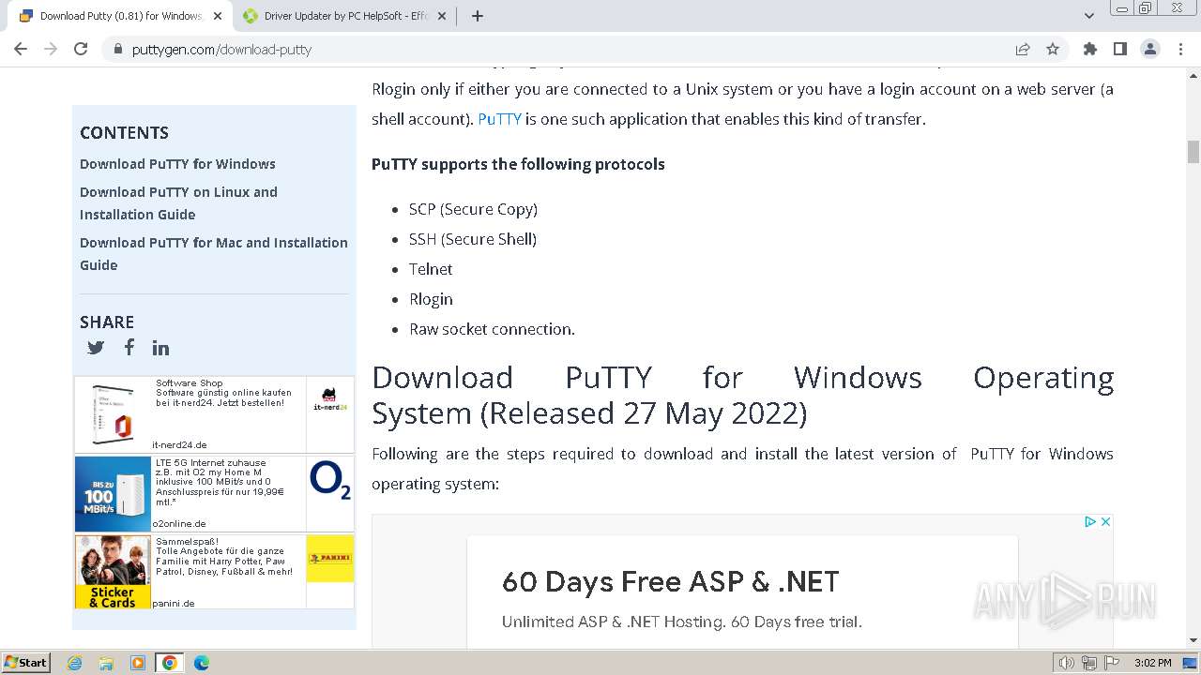Click the Raw socket connection list item
The image size is (1201, 675).
492,329
